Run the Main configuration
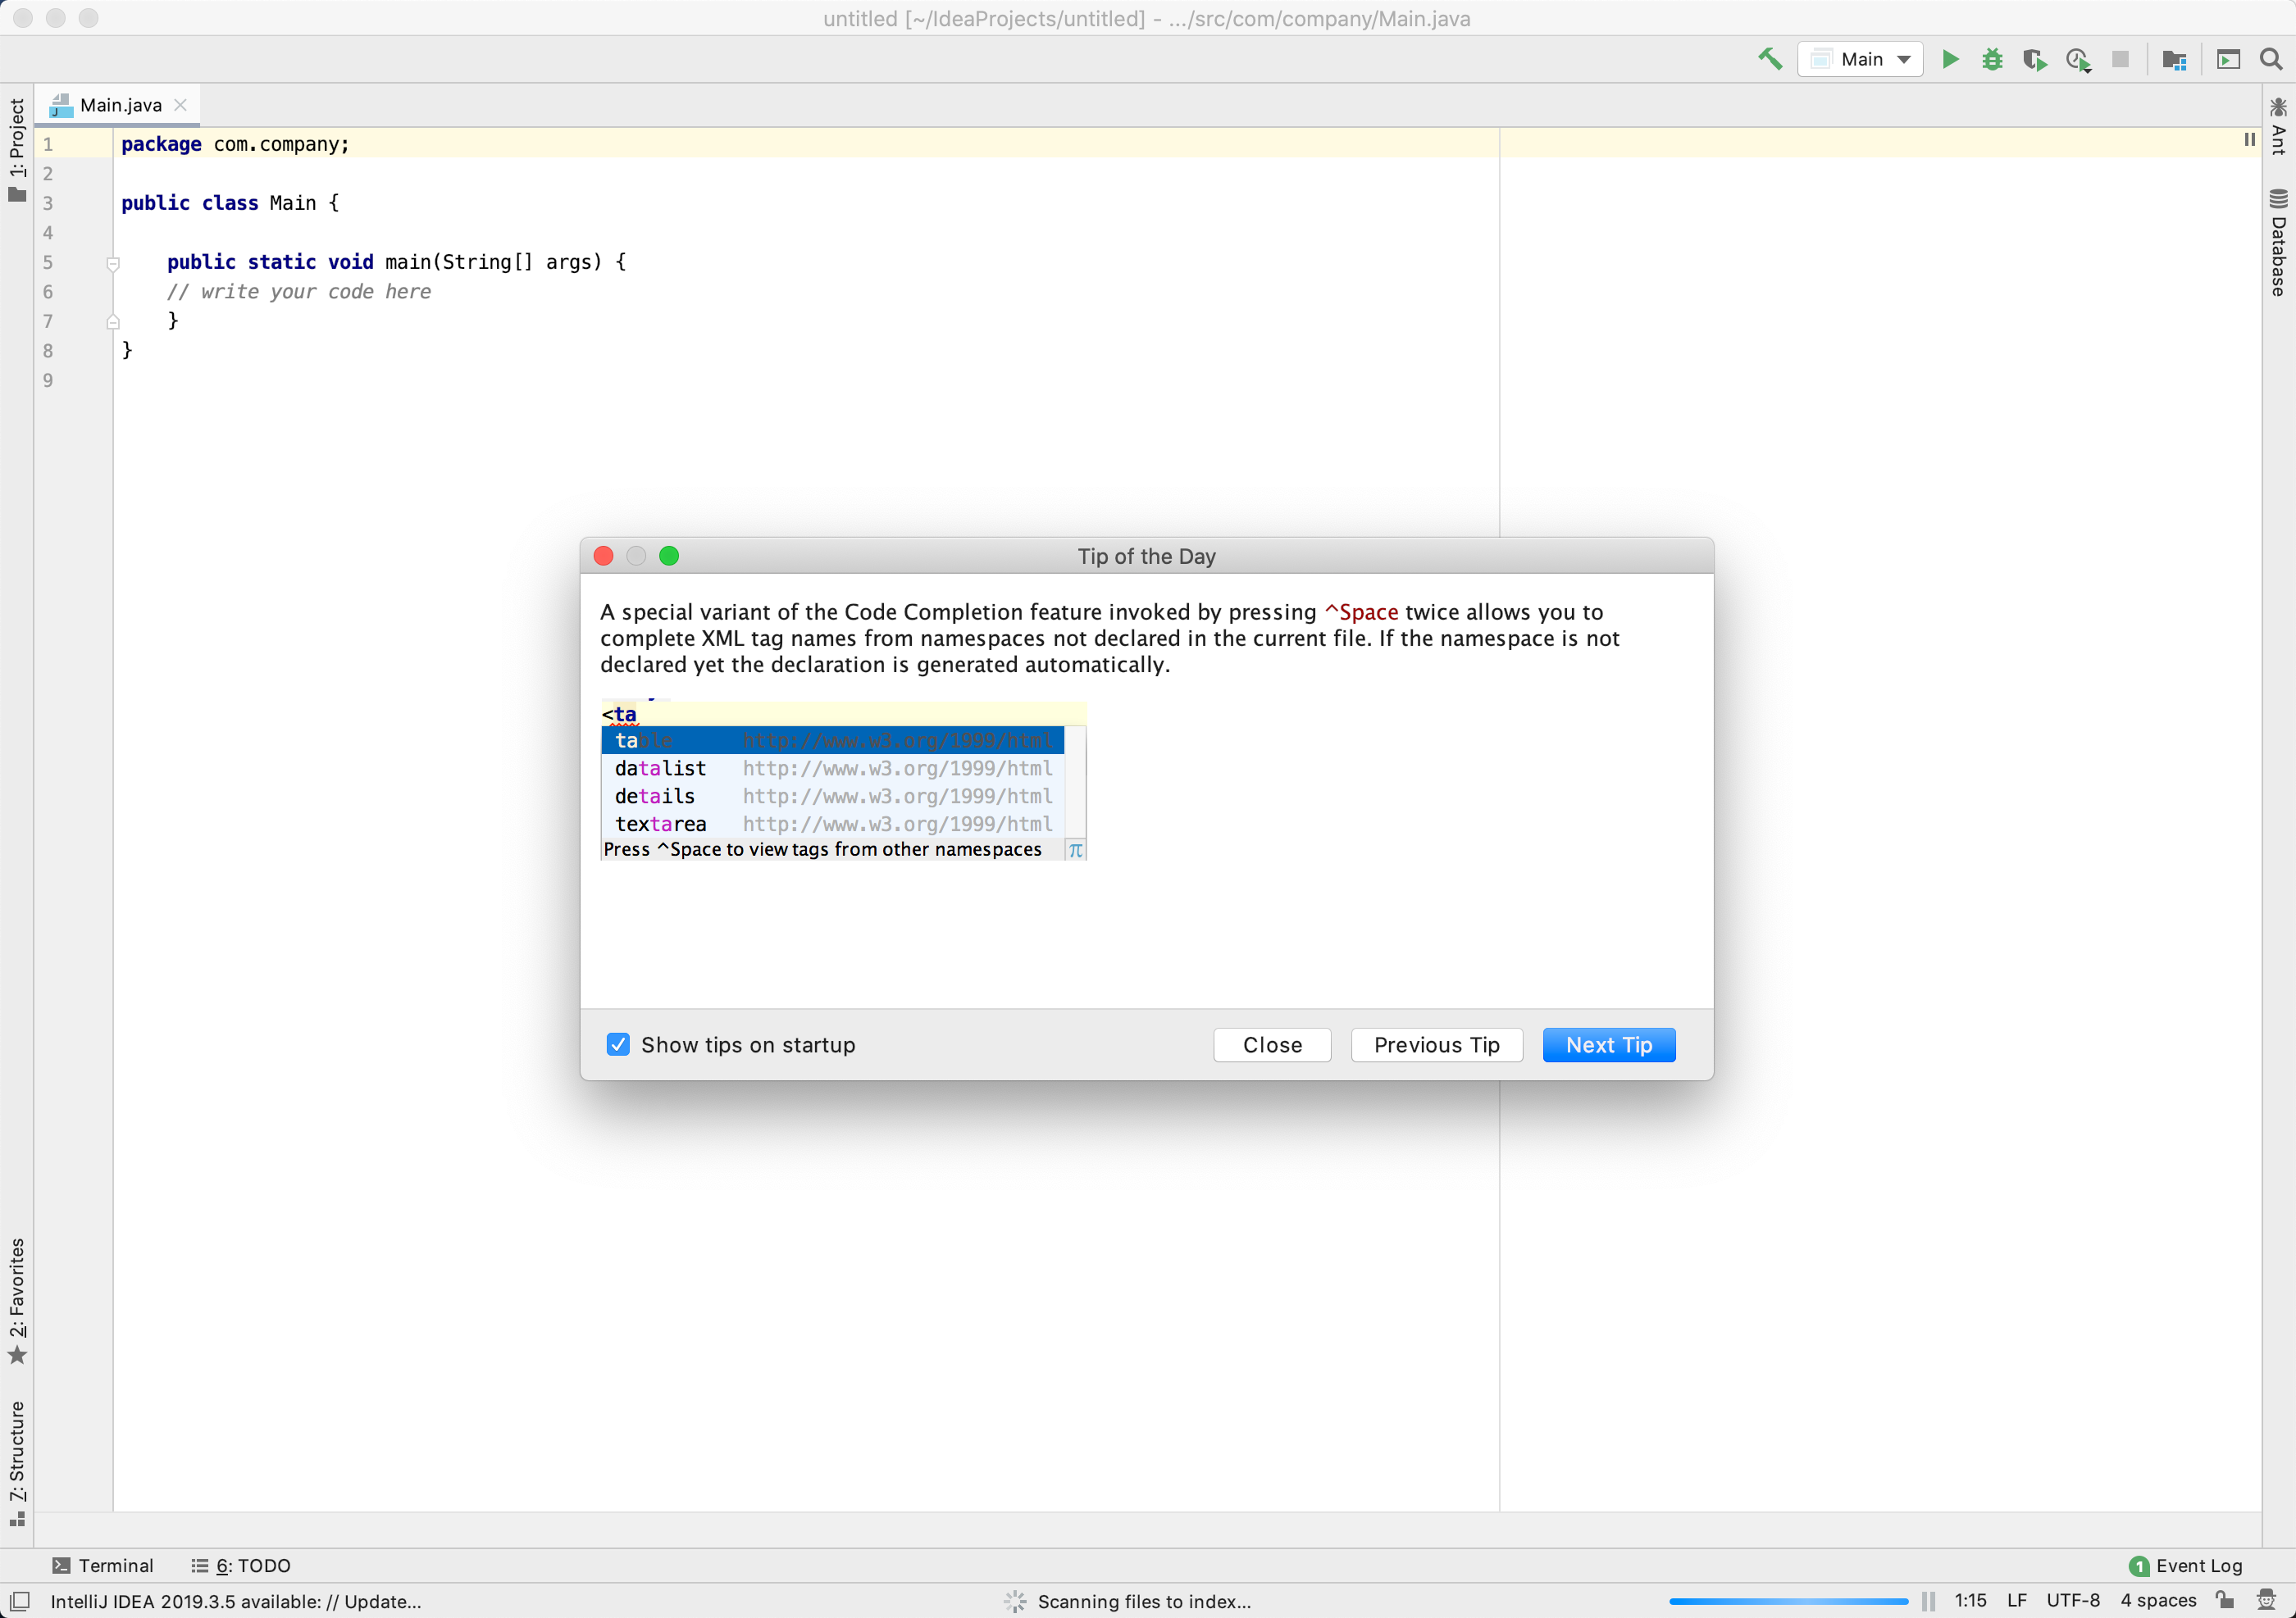This screenshot has width=2296, height=1618. [1949, 59]
